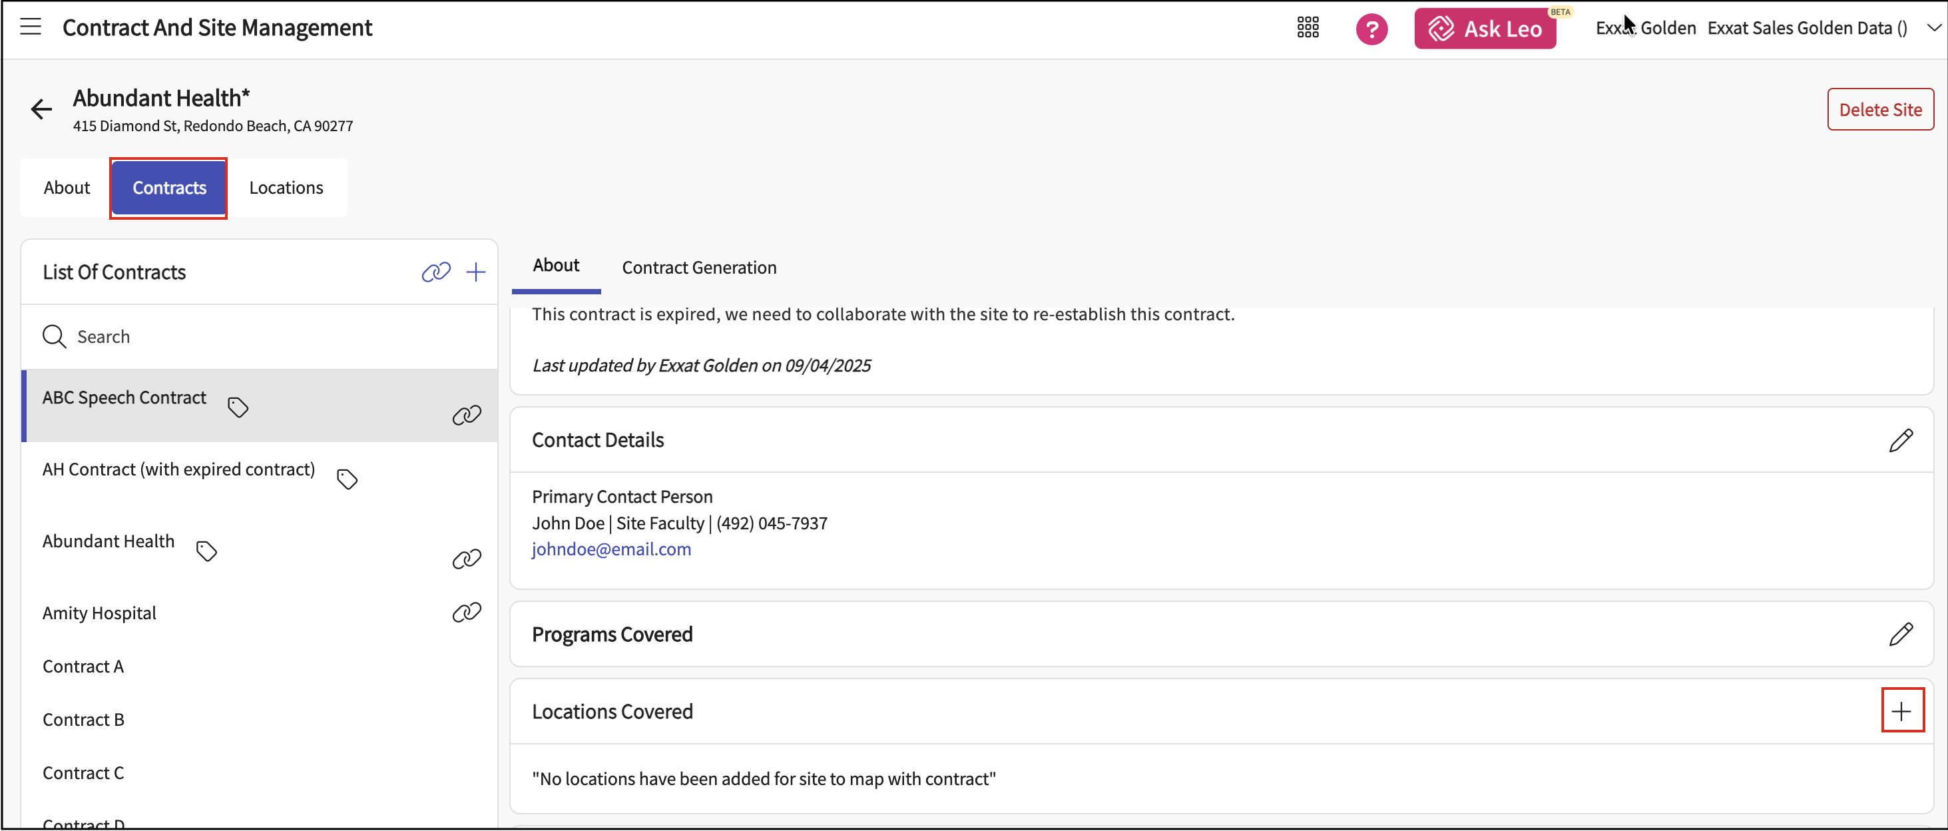Switch to the Locations tab
Image resolution: width=1948 pixels, height=831 pixels.
click(286, 188)
